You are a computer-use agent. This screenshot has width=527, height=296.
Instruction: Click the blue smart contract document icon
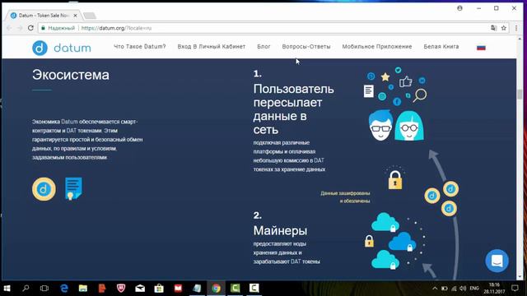[x=73, y=188]
